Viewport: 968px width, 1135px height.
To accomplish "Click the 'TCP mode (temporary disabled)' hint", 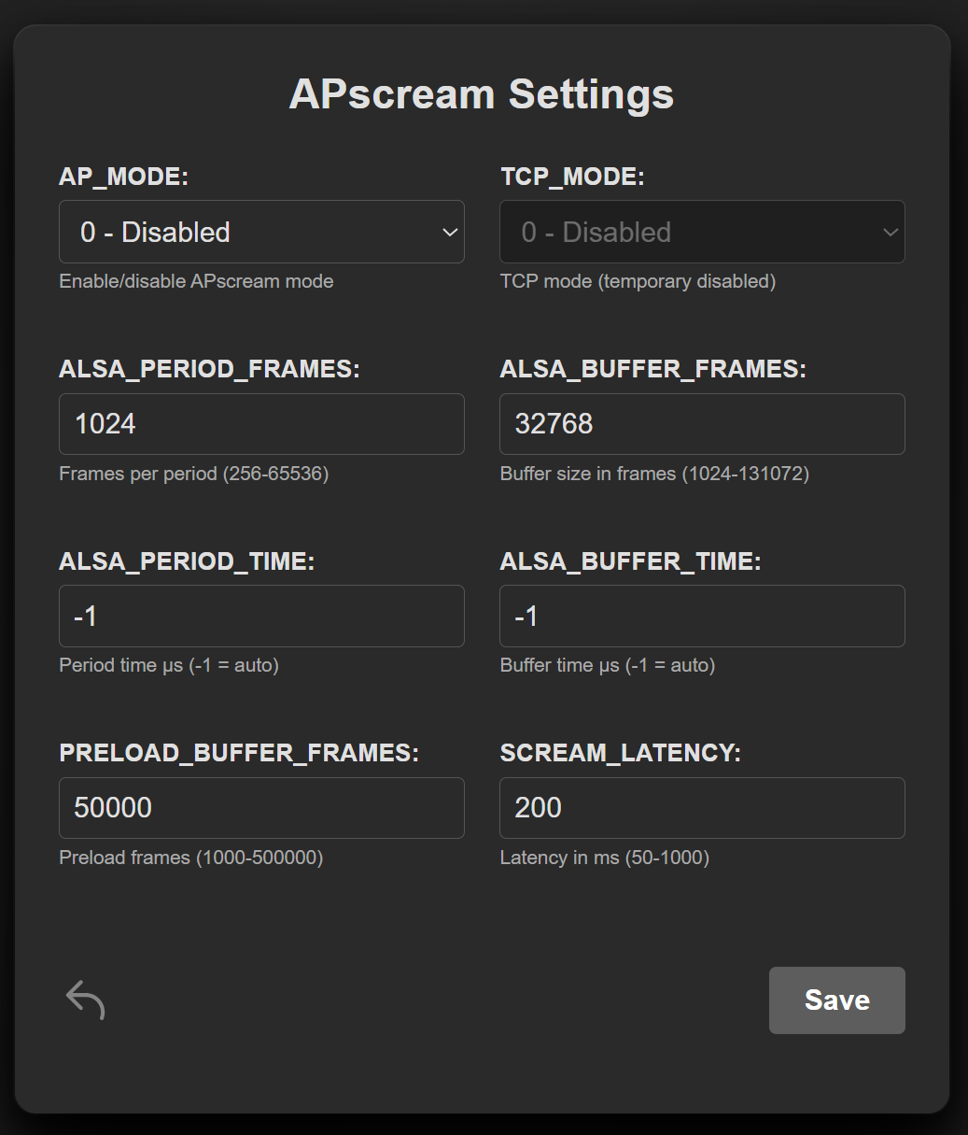I will click(x=638, y=281).
